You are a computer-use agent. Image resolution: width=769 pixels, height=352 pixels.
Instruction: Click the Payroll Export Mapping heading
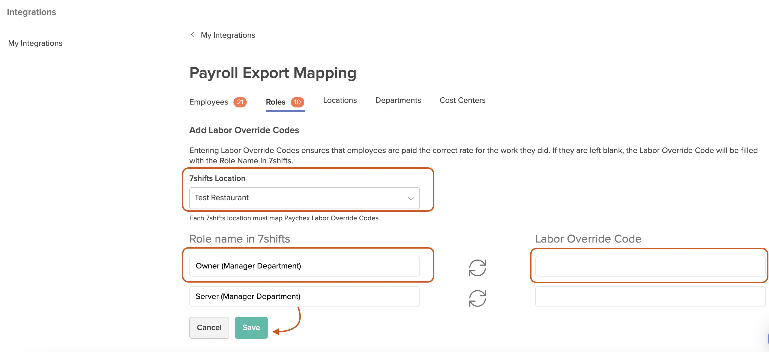pyautogui.click(x=273, y=73)
